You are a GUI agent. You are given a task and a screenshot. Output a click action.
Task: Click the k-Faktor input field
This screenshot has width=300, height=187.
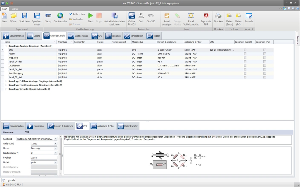click(x=44, y=158)
